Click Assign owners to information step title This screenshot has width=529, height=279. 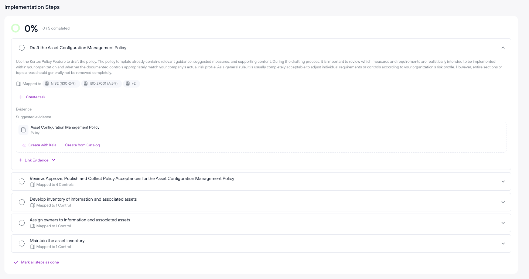(80, 220)
